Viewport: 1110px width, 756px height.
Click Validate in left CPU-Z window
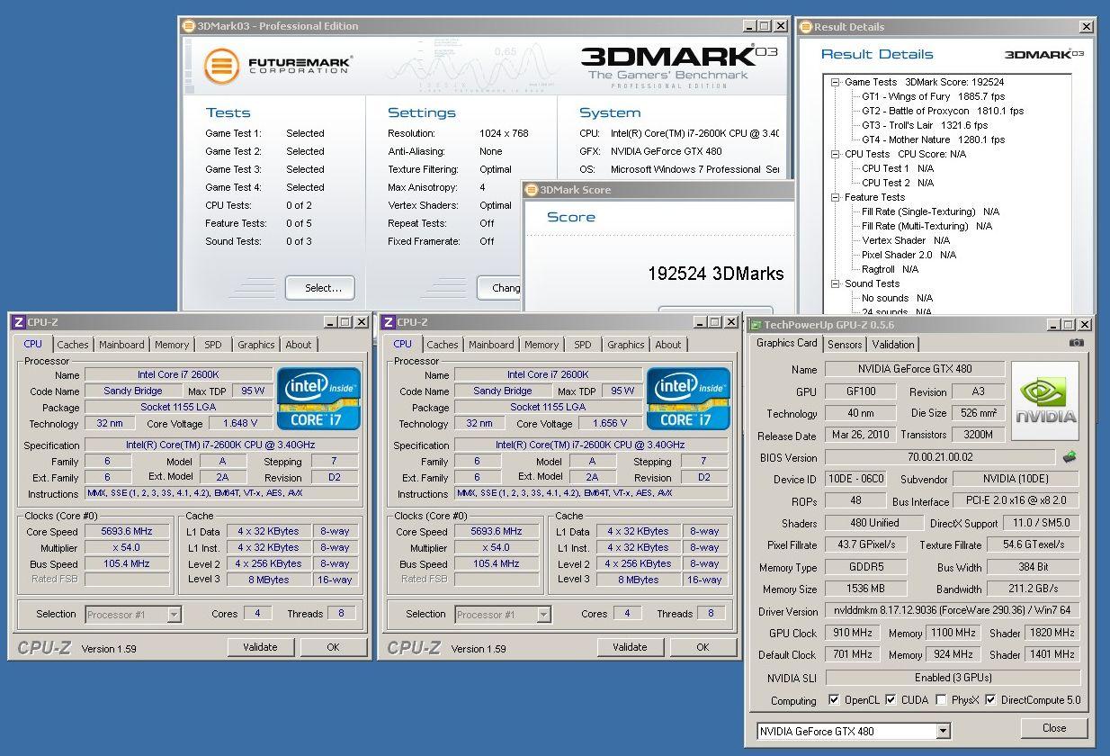260,647
